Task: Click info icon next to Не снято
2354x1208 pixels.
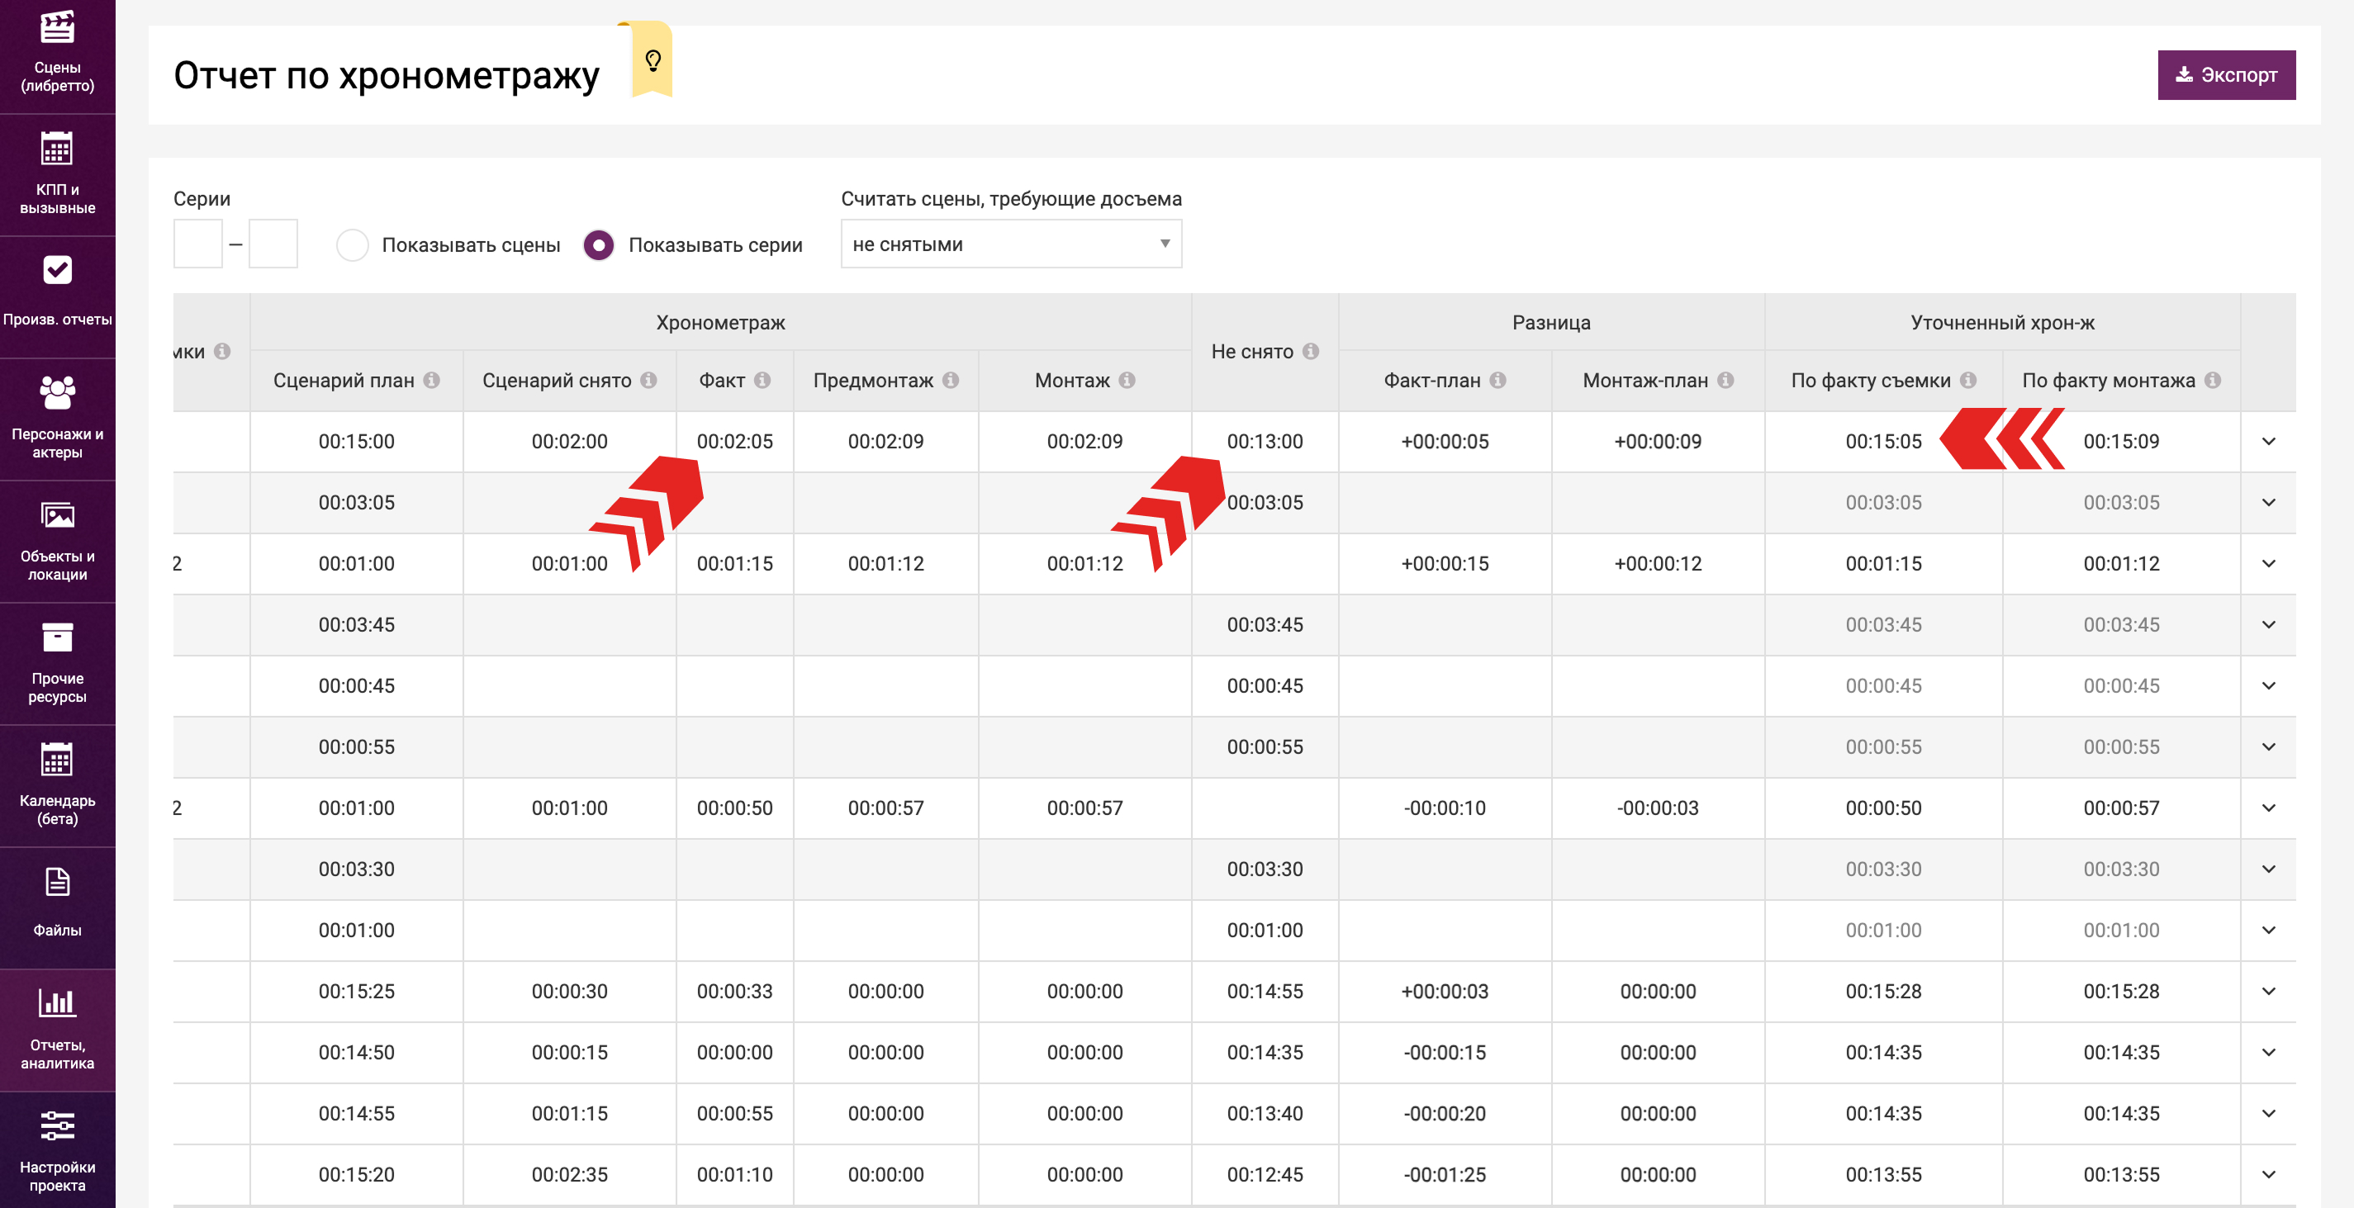Action: [1311, 351]
